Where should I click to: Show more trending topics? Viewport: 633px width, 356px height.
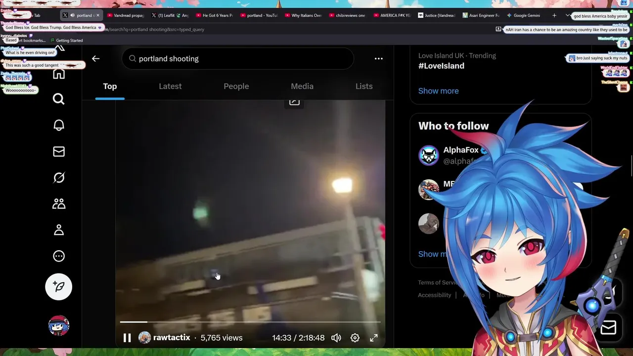click(x=439, y=91)
